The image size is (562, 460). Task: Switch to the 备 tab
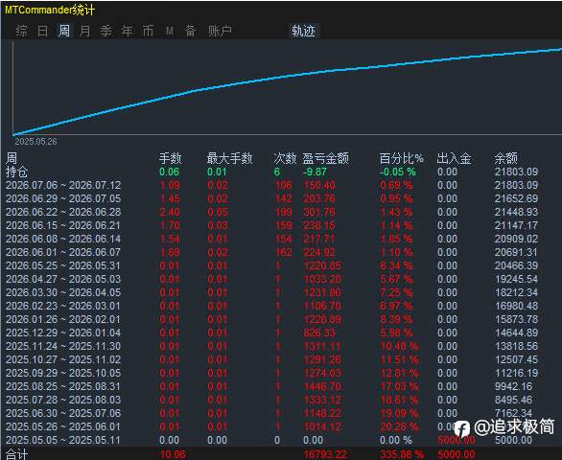pos(190,31)
